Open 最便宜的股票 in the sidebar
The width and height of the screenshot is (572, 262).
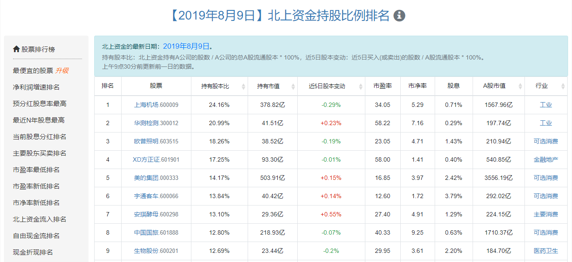coord(33,71)
